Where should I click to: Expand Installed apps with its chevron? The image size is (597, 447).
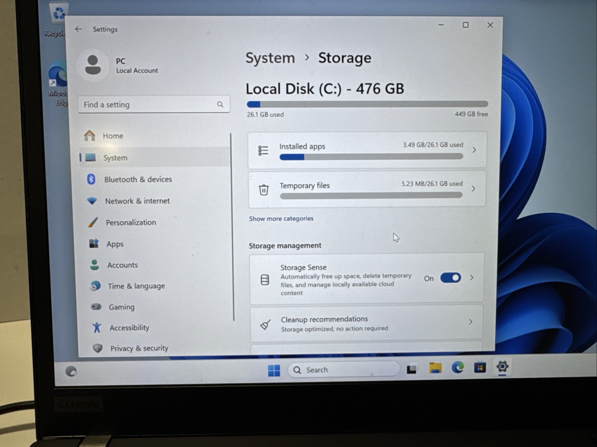[474, 150]
